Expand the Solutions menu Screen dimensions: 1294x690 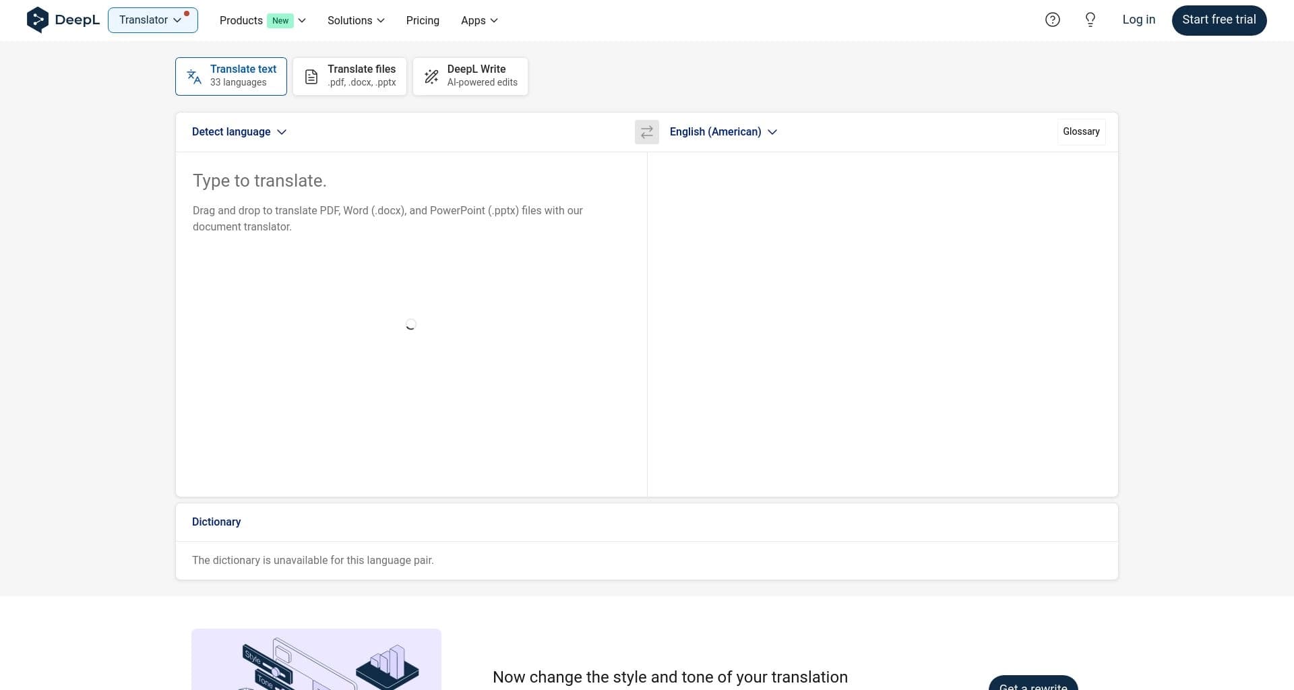point(356,20)
